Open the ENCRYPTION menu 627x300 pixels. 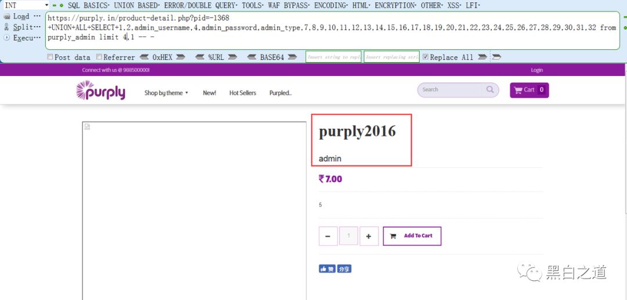point(395,6)
